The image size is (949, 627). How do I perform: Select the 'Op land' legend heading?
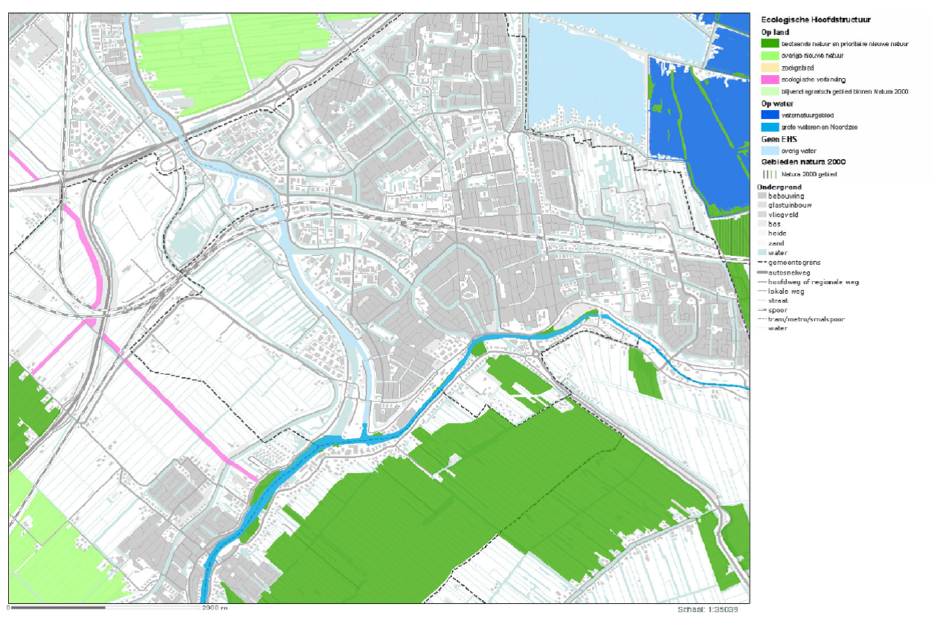[774, 32]
